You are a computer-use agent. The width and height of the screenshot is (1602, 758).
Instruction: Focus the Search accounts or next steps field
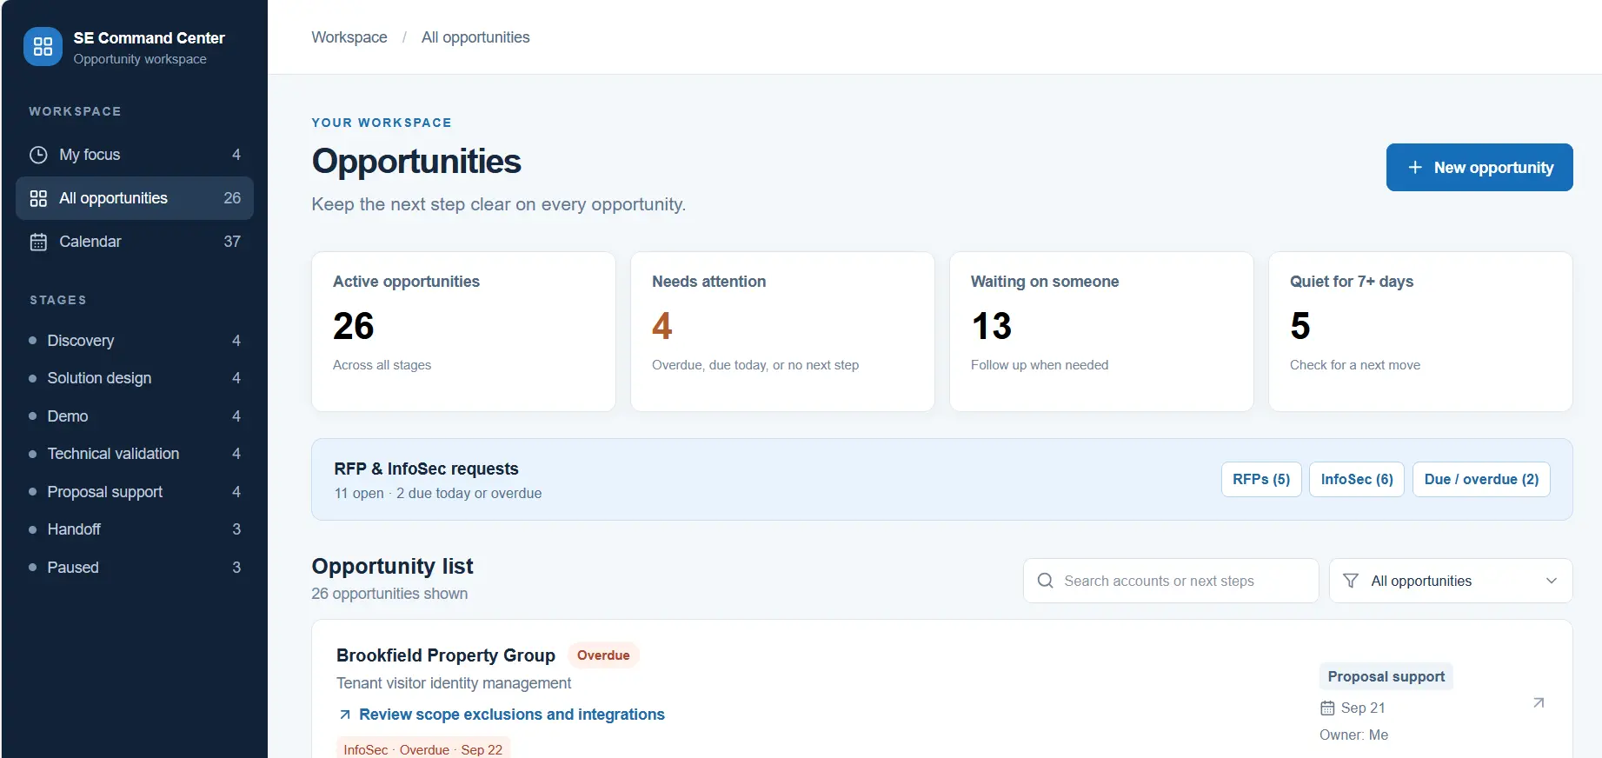pos(1171,581)
